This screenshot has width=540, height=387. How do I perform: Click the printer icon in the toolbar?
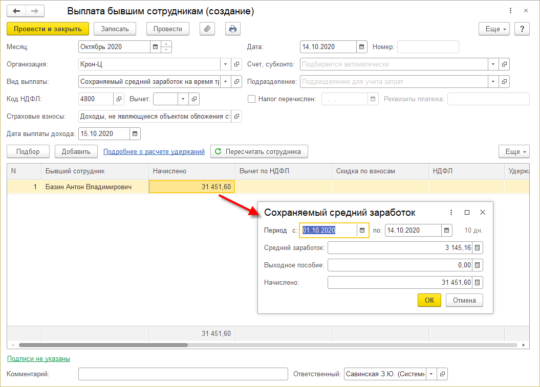coord(233,29)
